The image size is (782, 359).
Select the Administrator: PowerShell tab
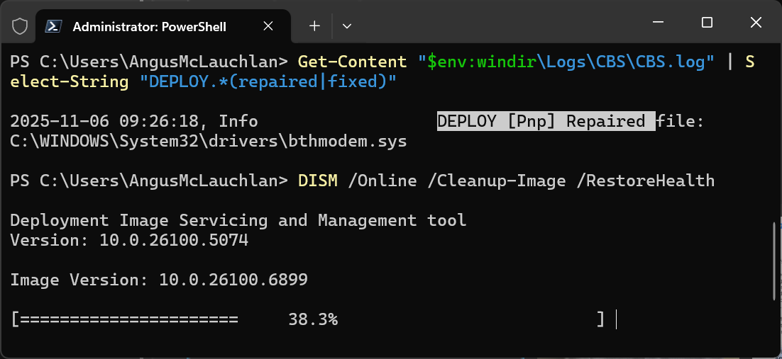[x=149, y=26]
